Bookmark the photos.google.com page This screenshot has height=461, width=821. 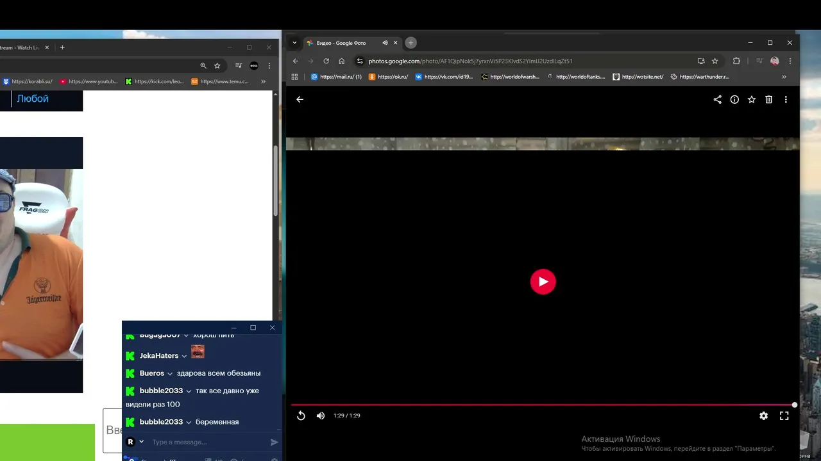tap(715, 61)
